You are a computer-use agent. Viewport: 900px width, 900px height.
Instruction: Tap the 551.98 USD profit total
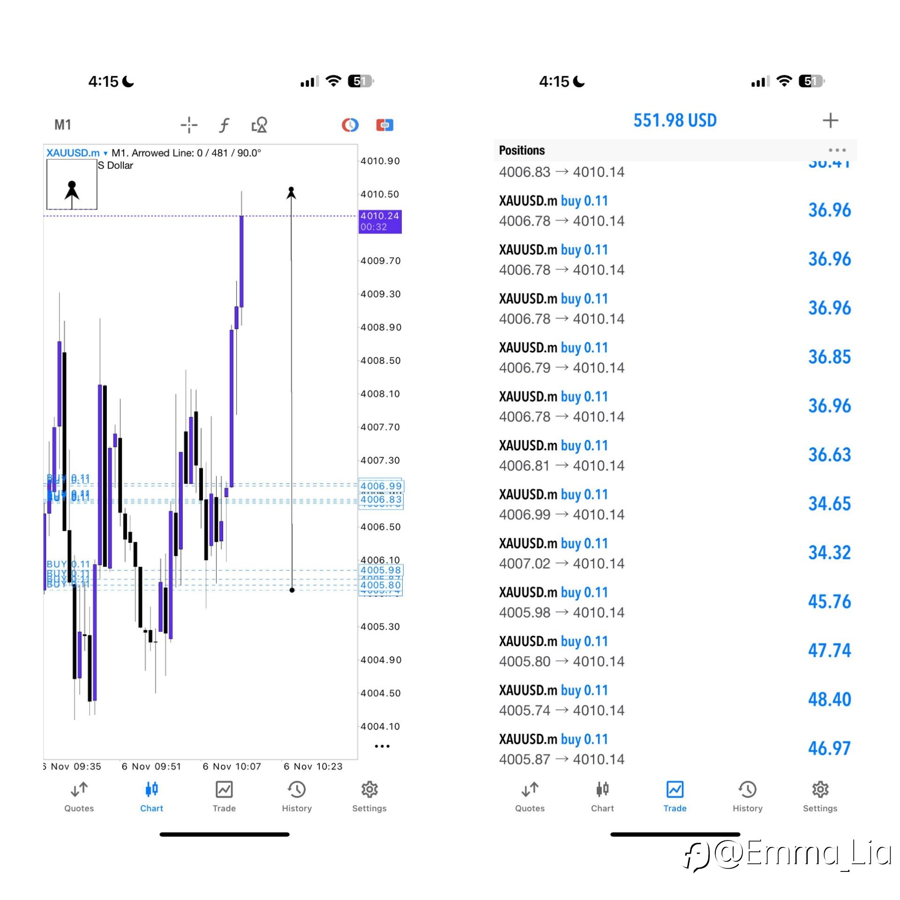tap(675, 120)
